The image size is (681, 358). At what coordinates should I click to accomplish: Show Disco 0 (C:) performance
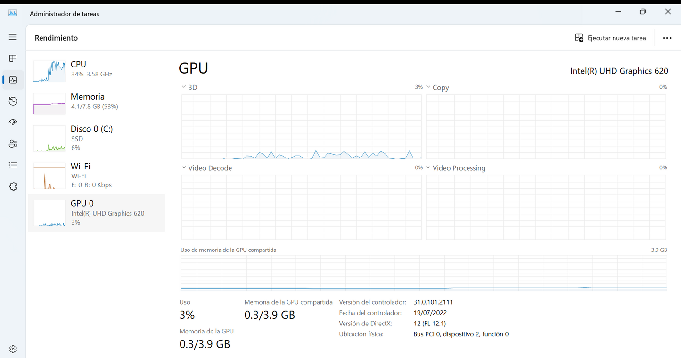[97, 137]
